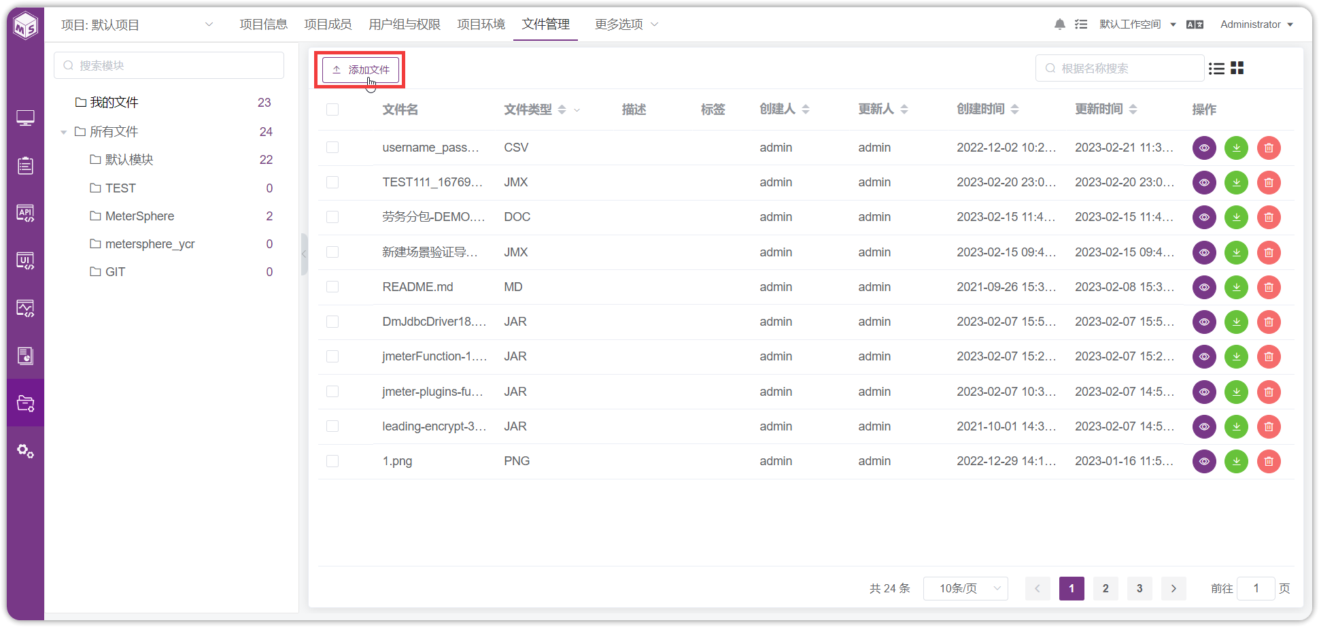Open the 项目信息 tab

pos(264,24)
